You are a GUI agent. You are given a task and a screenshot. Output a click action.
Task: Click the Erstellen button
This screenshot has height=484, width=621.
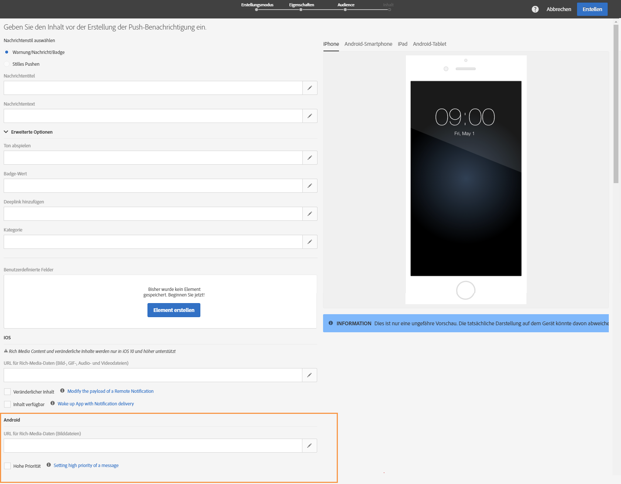[592, 9]
